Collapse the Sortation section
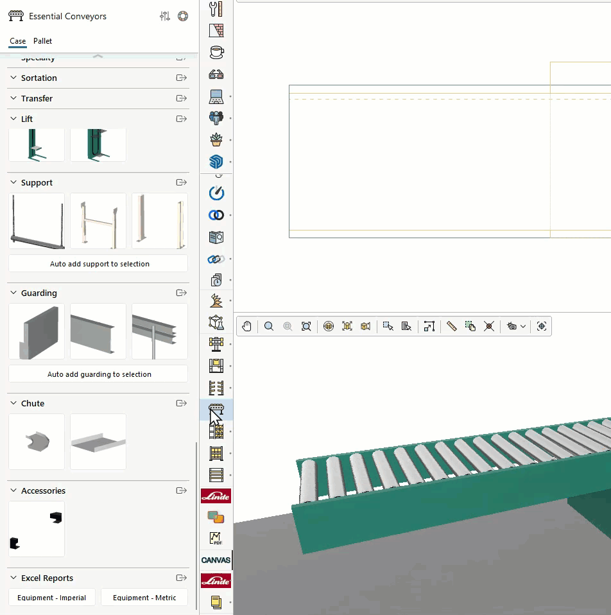 coord(13,78)
